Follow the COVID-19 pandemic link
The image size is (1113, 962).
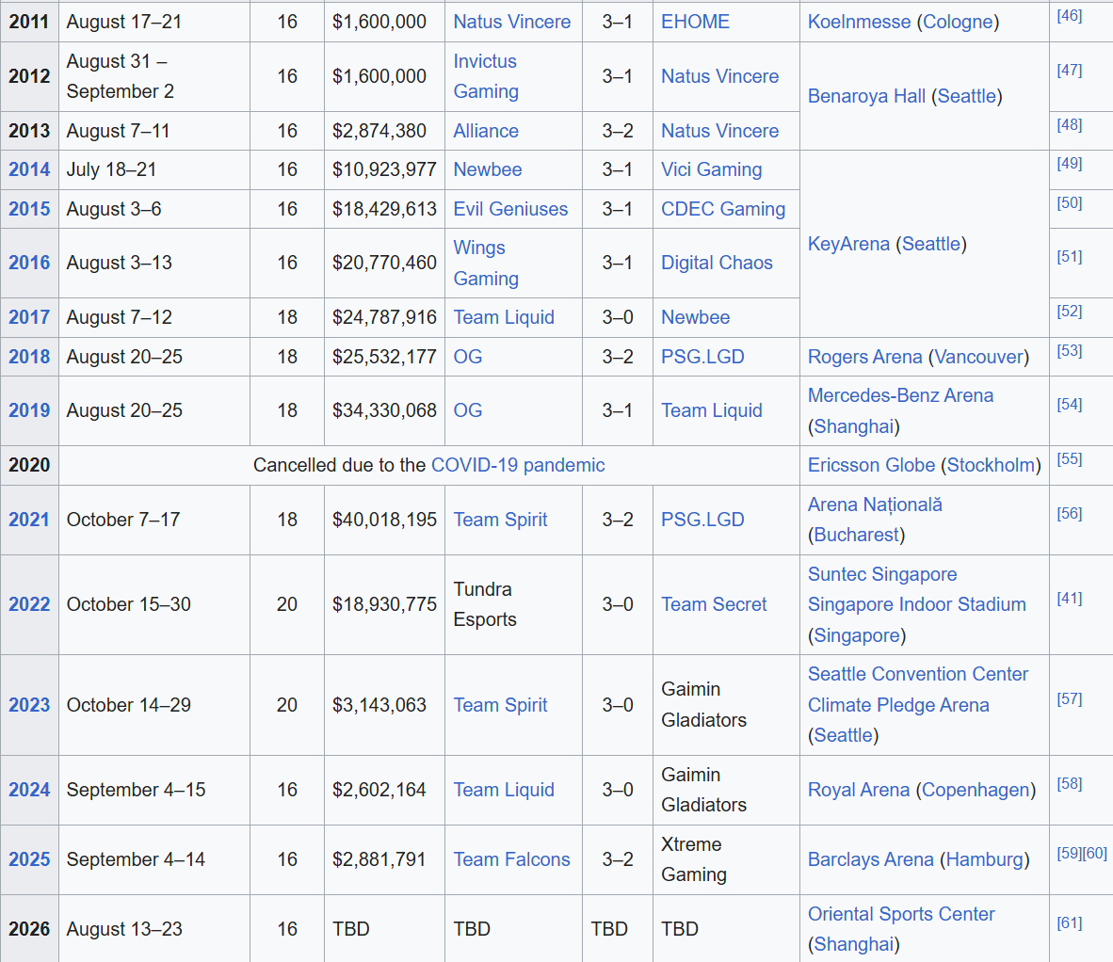[518, 465]
